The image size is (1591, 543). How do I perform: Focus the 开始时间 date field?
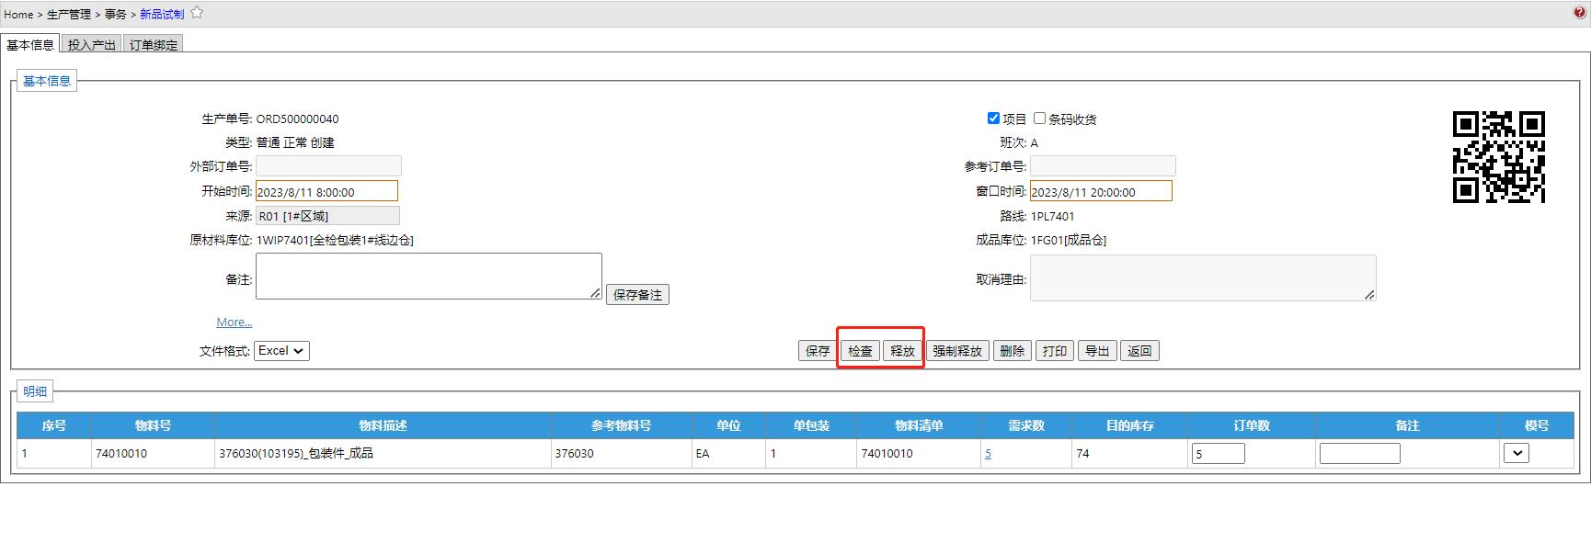326,191
